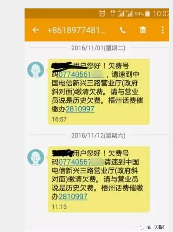Tap the sender number +8618977481 title
173x232 pixels.
pos(77,30)
